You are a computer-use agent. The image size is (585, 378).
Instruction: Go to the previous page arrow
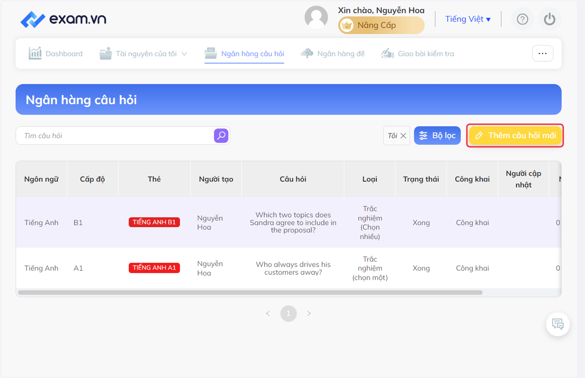268,314
